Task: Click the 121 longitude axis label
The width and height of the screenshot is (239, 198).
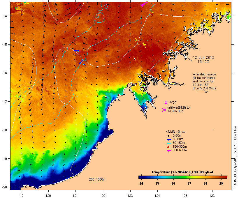Action: (75, 196)
